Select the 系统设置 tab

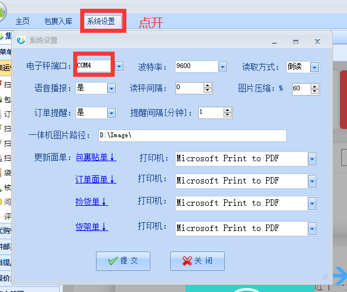101,21
